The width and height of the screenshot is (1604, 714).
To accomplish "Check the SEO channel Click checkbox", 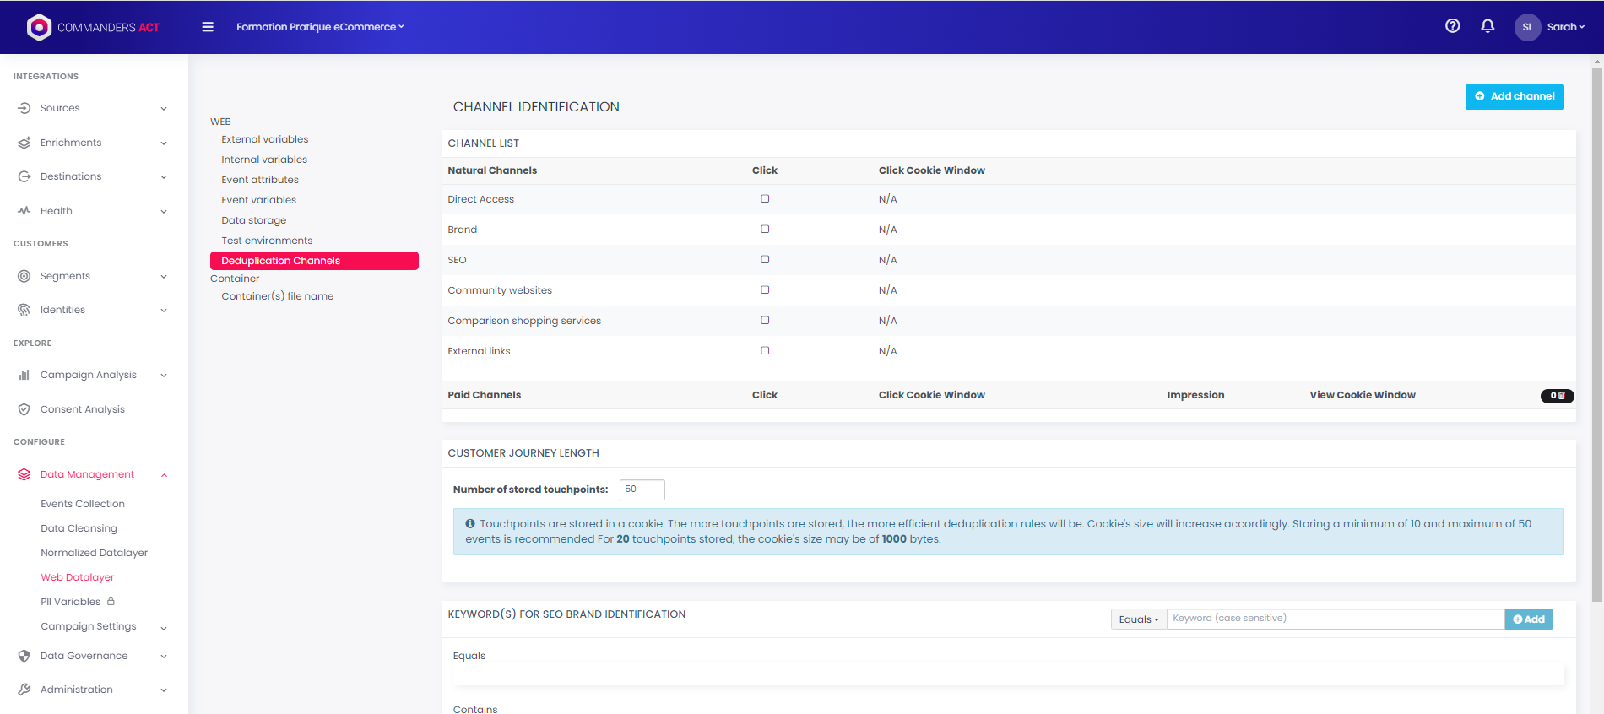I will pos(765,260).
